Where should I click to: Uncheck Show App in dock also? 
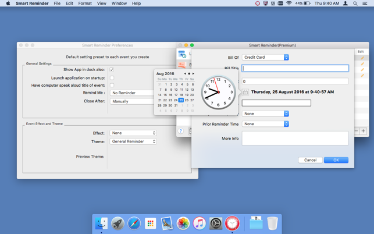pyautogui.click(x=112, y=70)
